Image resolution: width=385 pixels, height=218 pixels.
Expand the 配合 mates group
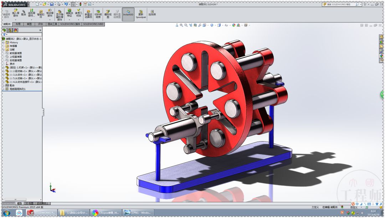pyautogui.click(x=4, y=85)
